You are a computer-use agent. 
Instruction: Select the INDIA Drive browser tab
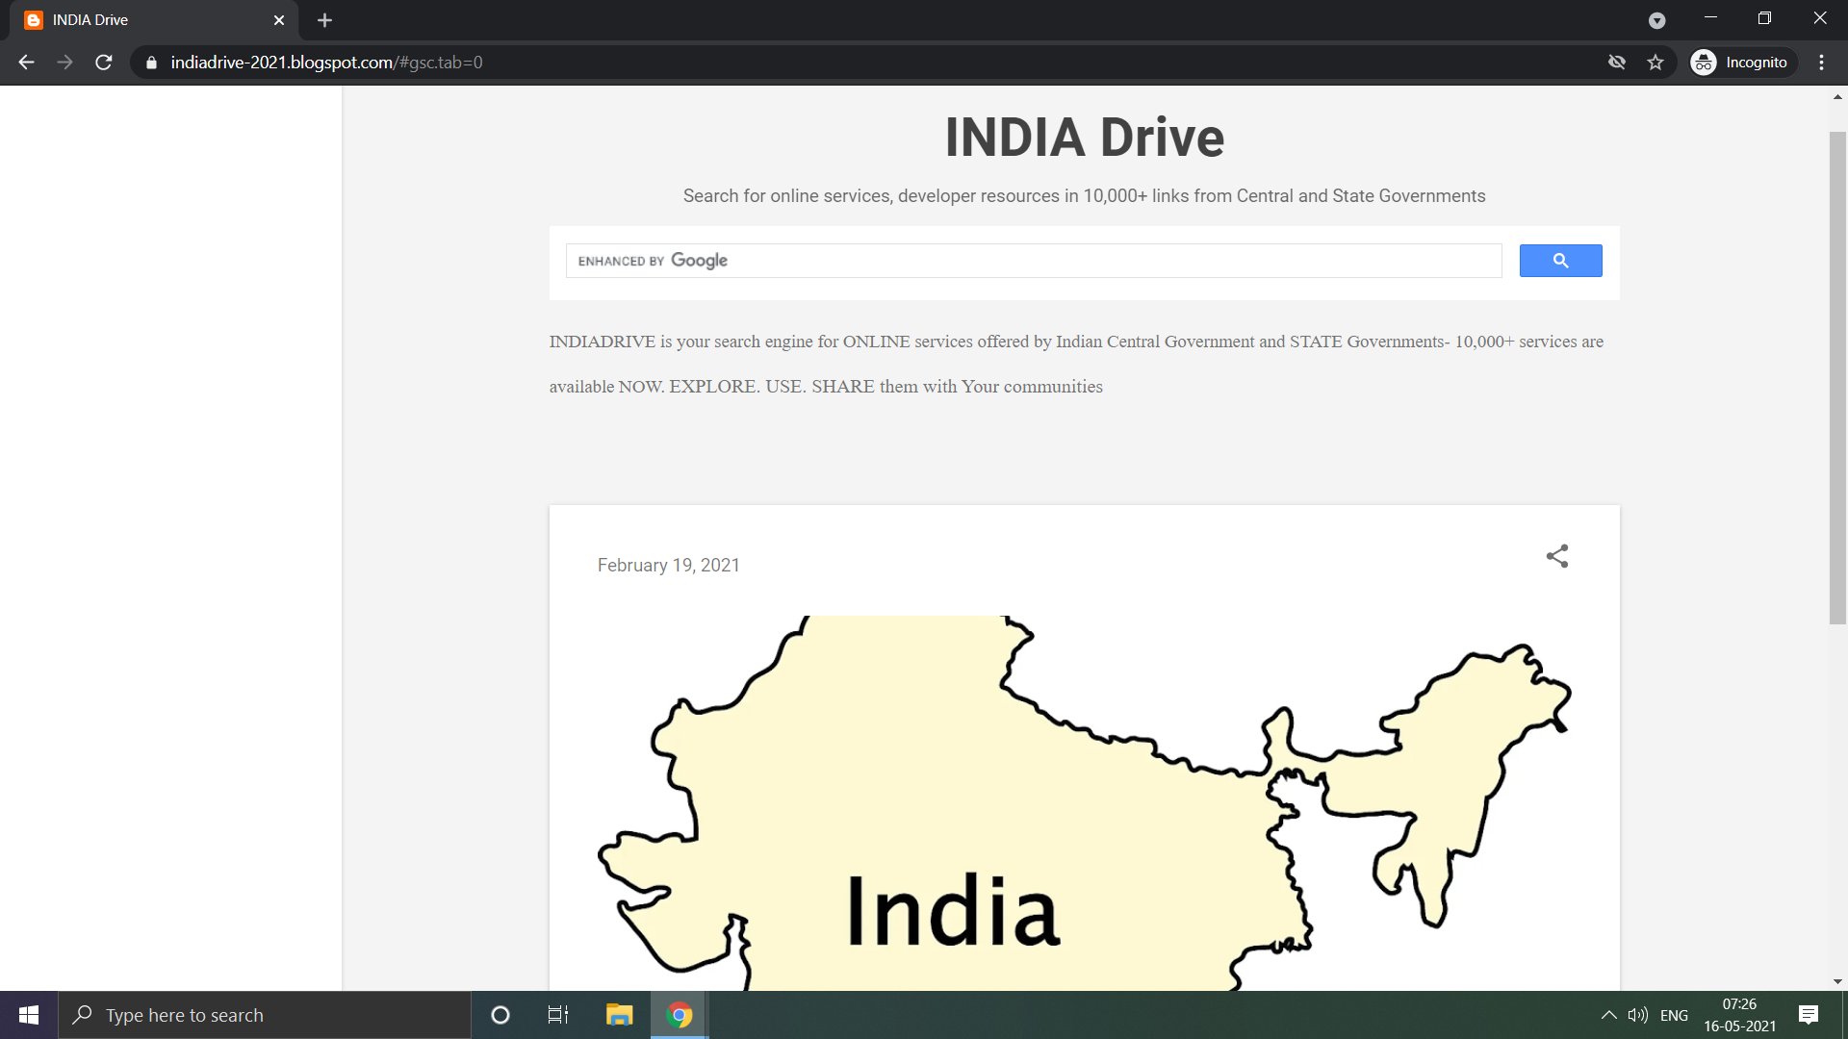coord(144,19)
